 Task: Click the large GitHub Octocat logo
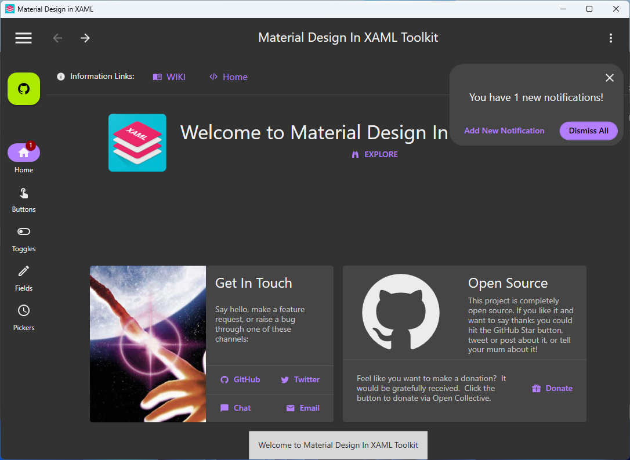point(401,313)
